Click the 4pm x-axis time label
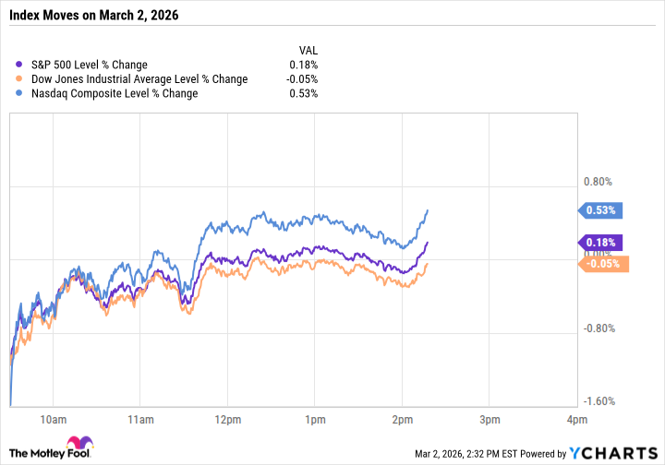This screenshot has width=665, height=465. tap(576, 421)
